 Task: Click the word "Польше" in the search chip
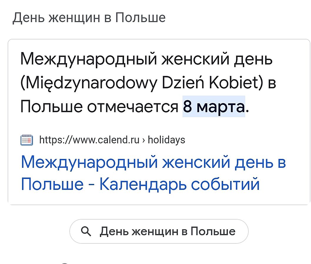click(x=213, y=231)
